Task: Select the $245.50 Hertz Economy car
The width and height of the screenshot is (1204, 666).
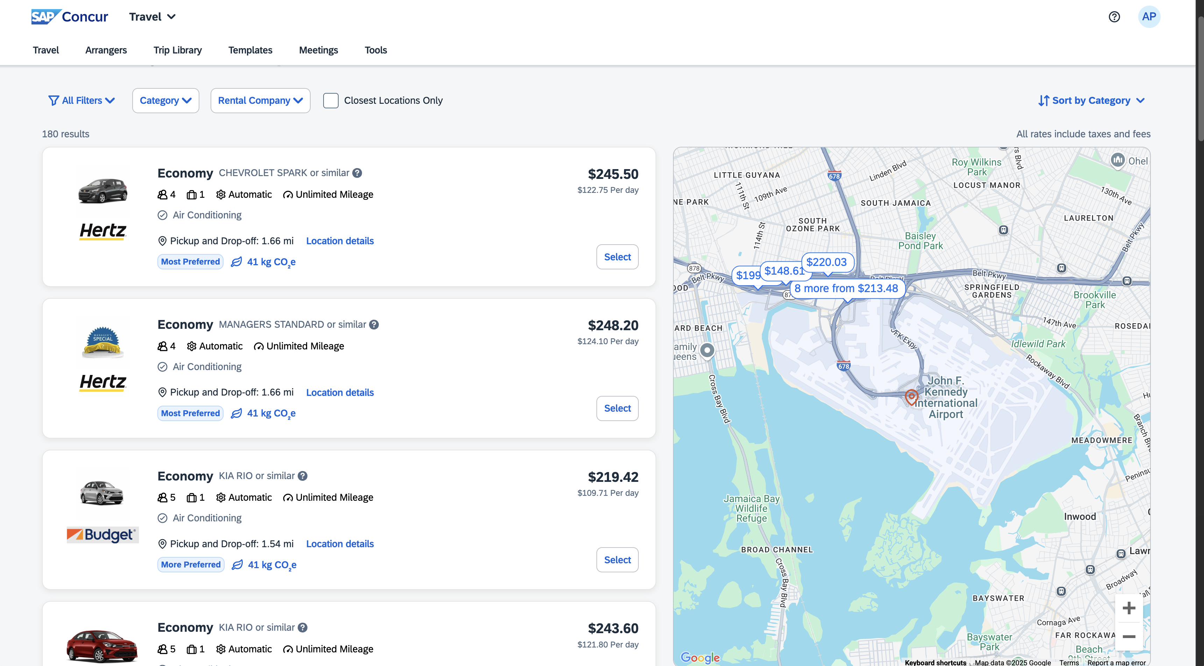Action: 617,257
